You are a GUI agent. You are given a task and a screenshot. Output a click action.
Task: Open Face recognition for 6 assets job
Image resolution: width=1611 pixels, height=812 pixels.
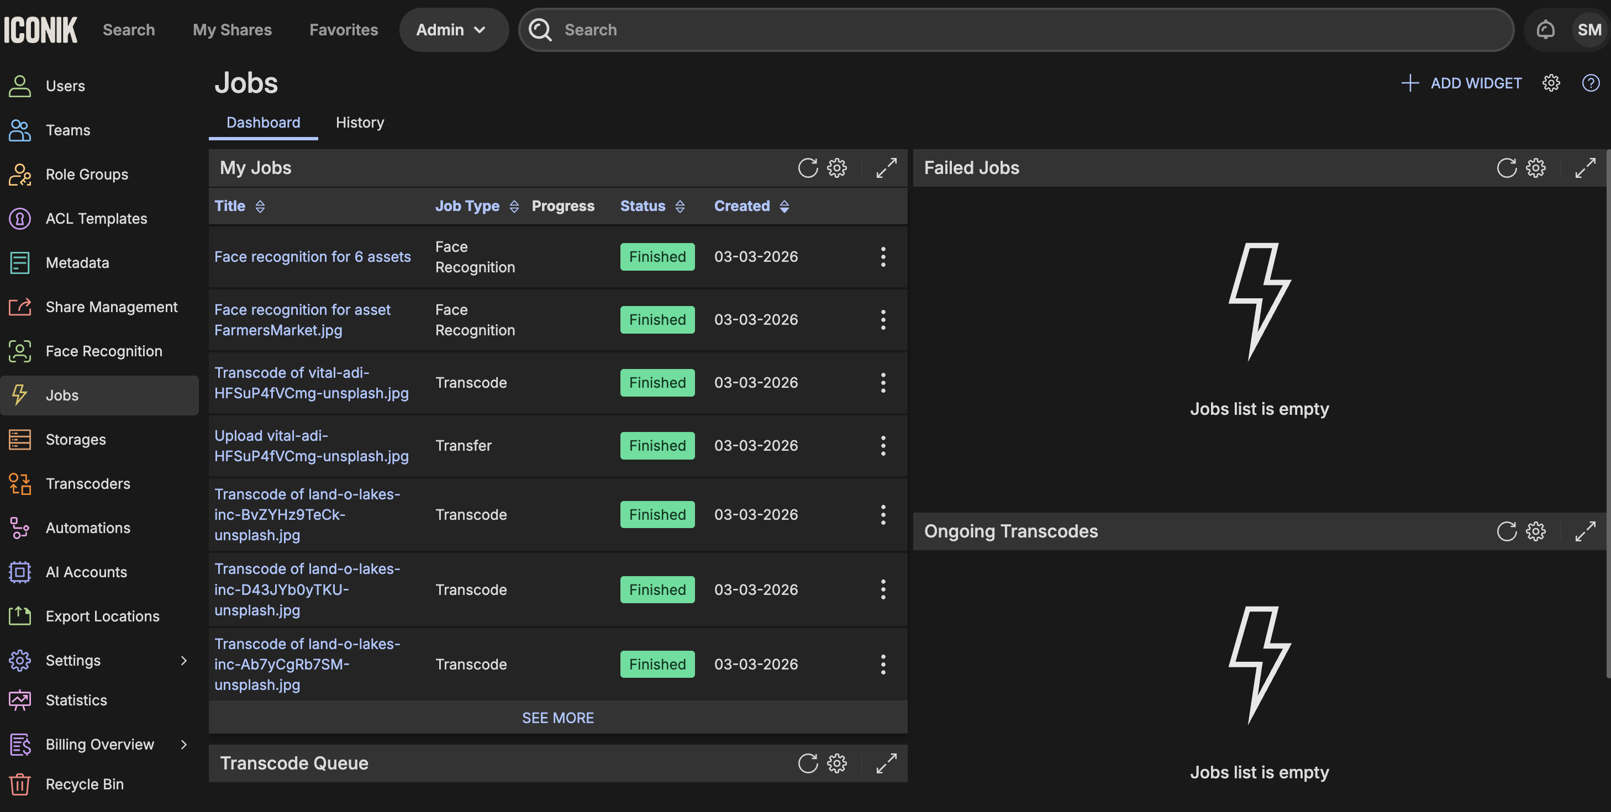(x=312, y=257)
